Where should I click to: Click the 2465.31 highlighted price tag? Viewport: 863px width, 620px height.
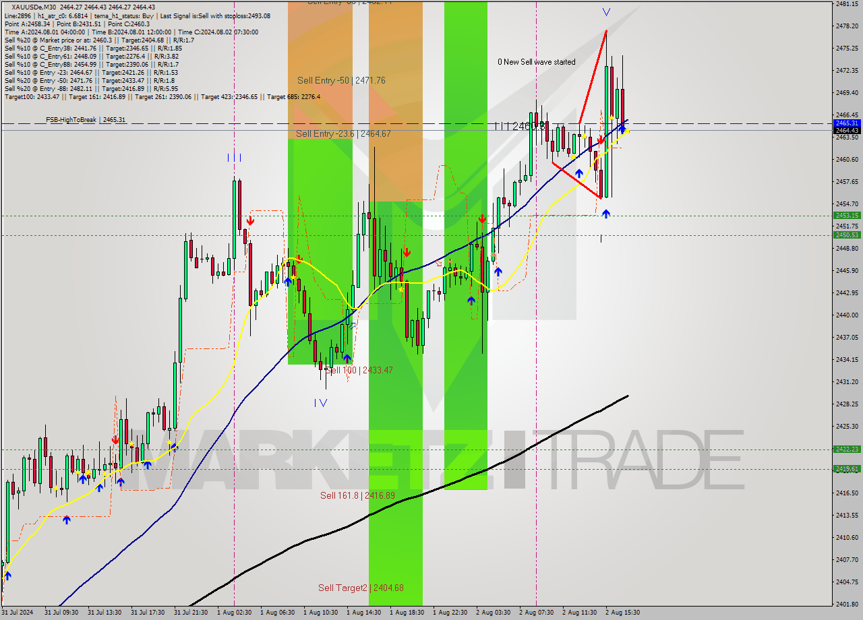tap(847, 123)
